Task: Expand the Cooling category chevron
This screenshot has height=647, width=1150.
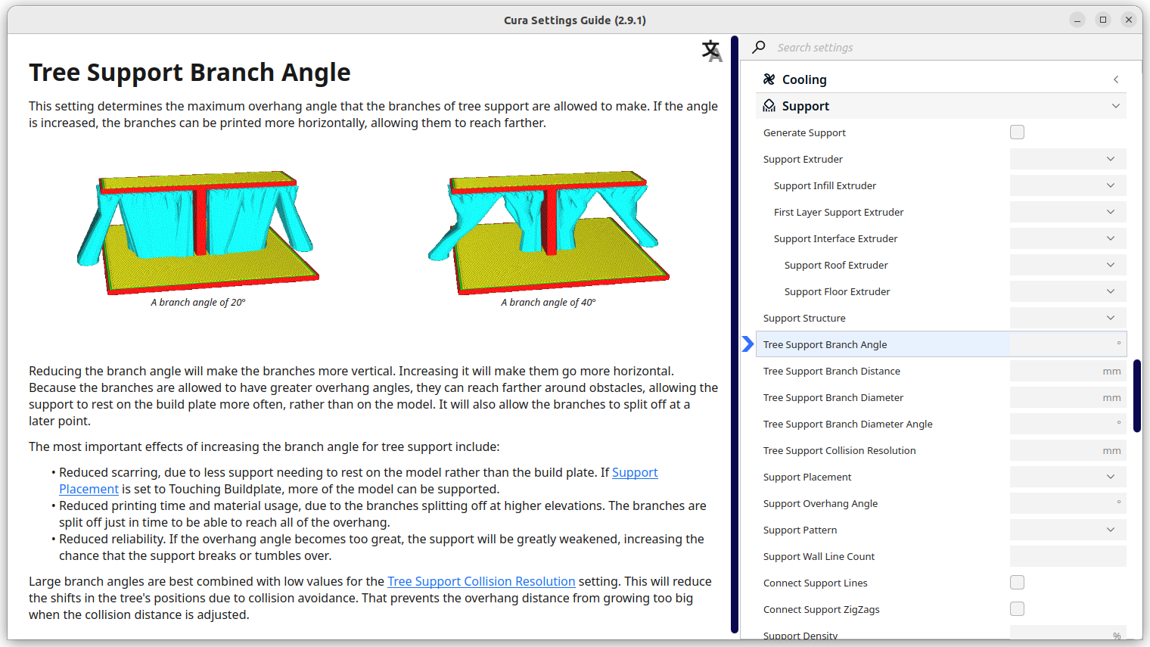Action: pos(1115,79)
